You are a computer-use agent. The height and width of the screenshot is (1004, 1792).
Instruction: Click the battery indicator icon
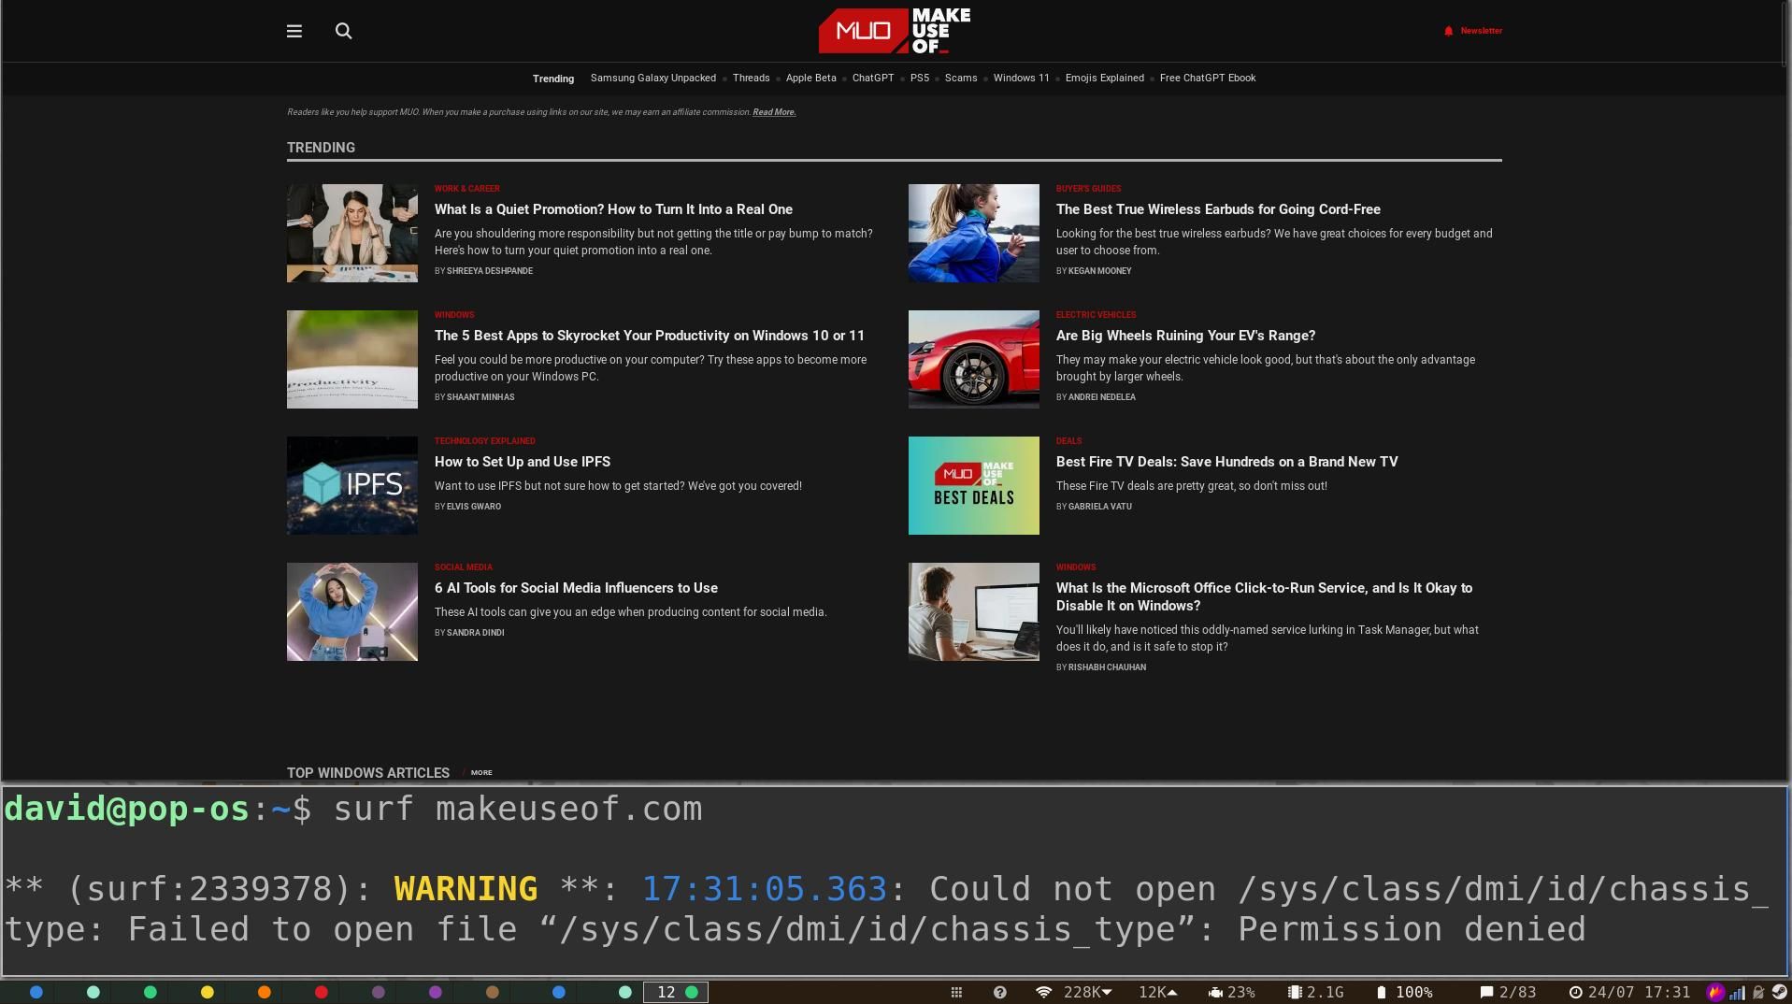(1381, 992)
